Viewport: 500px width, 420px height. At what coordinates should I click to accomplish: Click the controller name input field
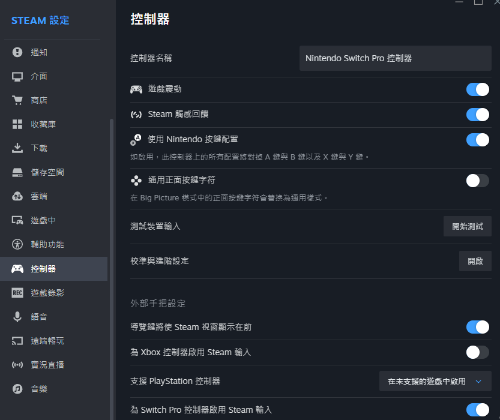(x=395, y=58)
